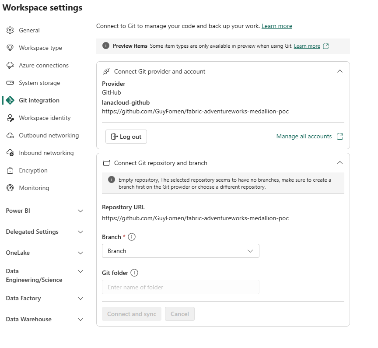Click the Connect and sync button
The image size is (378, 348).
click(x=132, y=314)
